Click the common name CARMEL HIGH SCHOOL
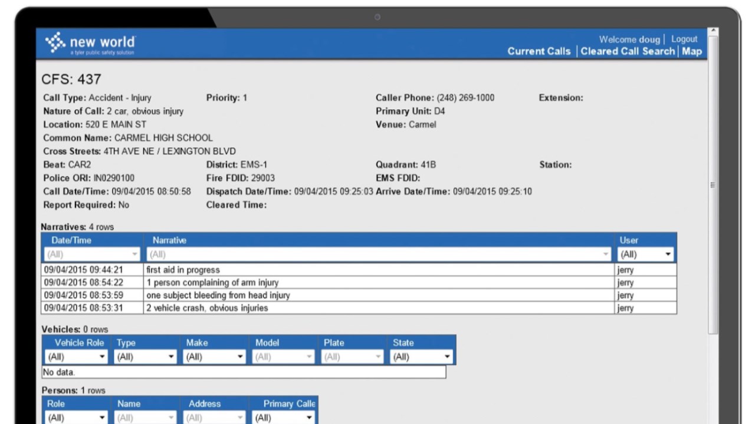The image size is (755, 424). [x=163, y=138]
